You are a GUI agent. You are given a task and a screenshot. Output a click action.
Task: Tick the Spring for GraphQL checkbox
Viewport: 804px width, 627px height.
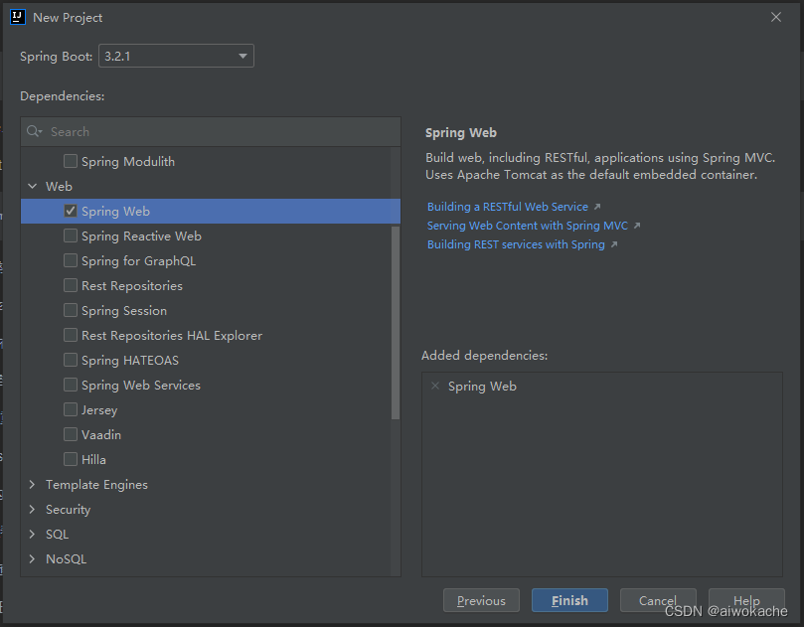pos(71,260)
